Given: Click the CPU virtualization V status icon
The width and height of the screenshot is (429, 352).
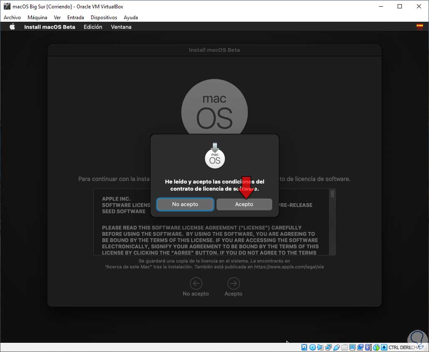Looking at the screenshot, I should point(367,347).
